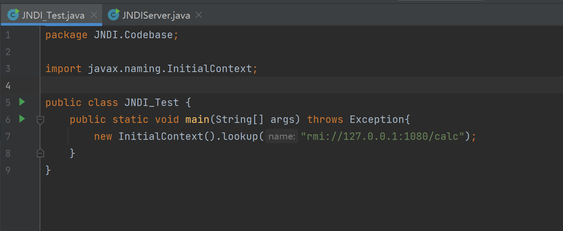This screenshot has width=563, height=231.
Task: Click the class icon on the JNDI_Test.java tab
Action: [13, 15]
